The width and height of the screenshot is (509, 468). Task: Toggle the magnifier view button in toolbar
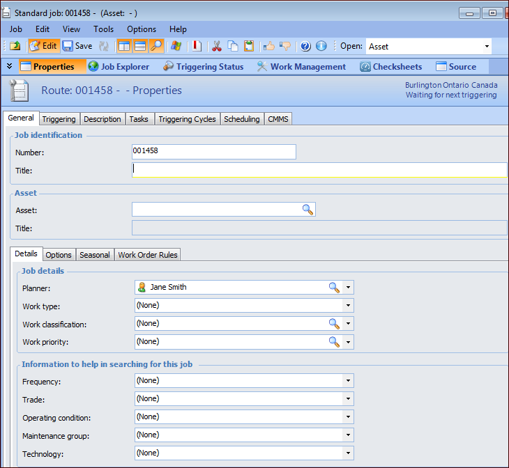[x=156, y=46]
